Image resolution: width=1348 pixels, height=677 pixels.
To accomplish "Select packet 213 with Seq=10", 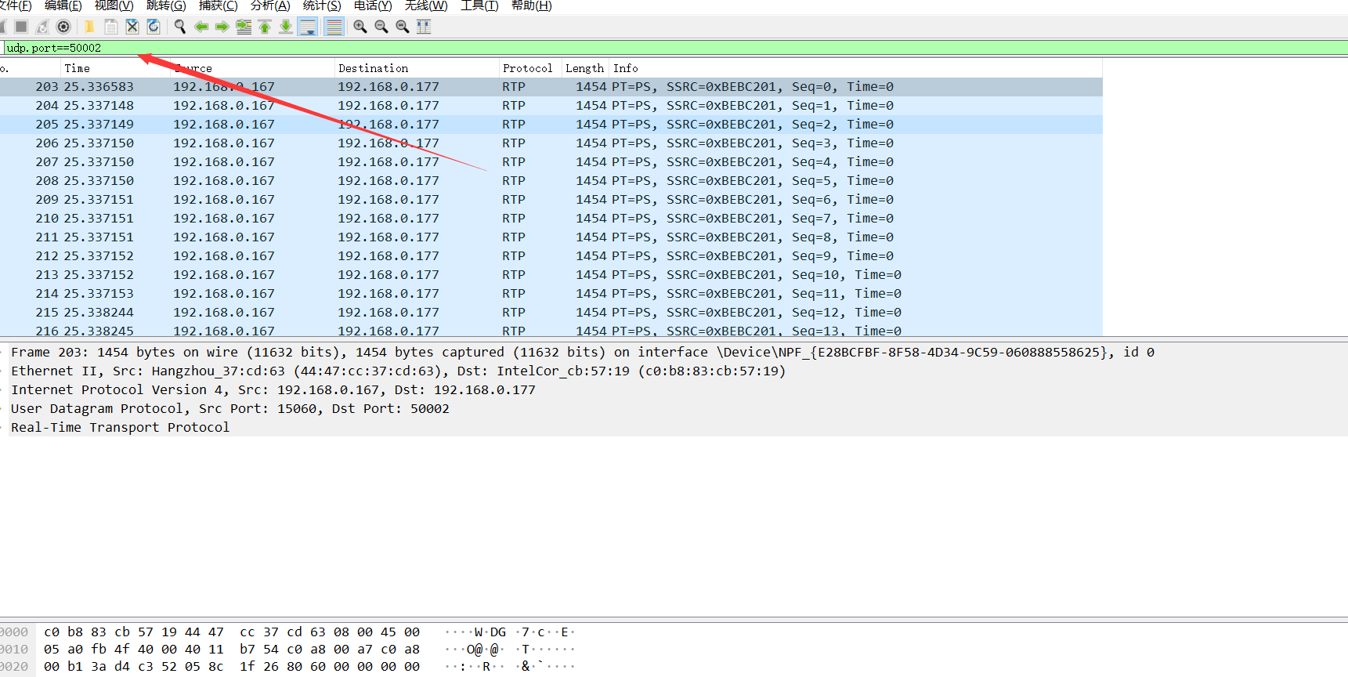I will pos(551,275).
